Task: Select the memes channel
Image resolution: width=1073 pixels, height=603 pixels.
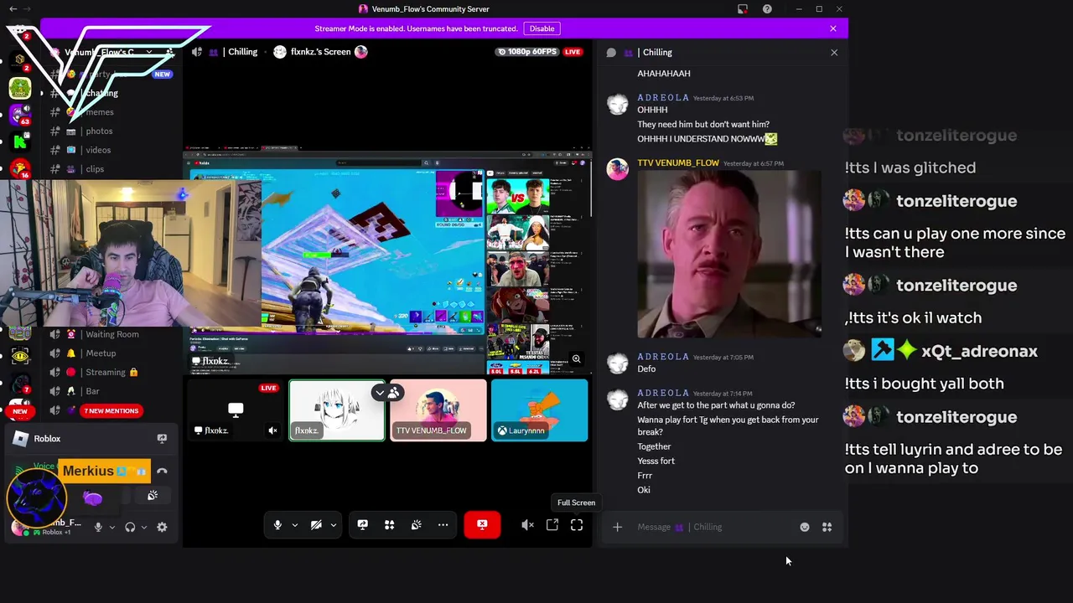Action: tap(100, 112)
